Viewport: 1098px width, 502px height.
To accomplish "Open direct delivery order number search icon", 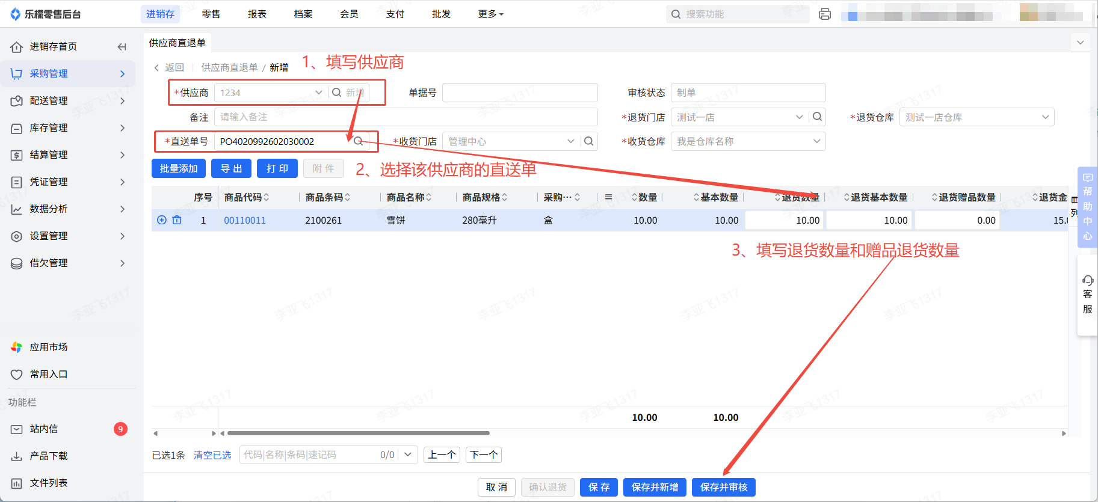I will pos(359,141).
